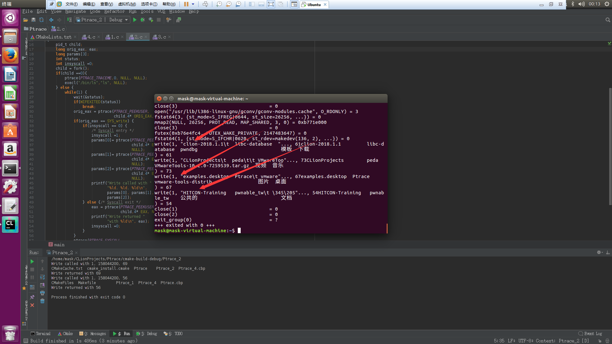Open project settings wrench icon

click(169, 20)
